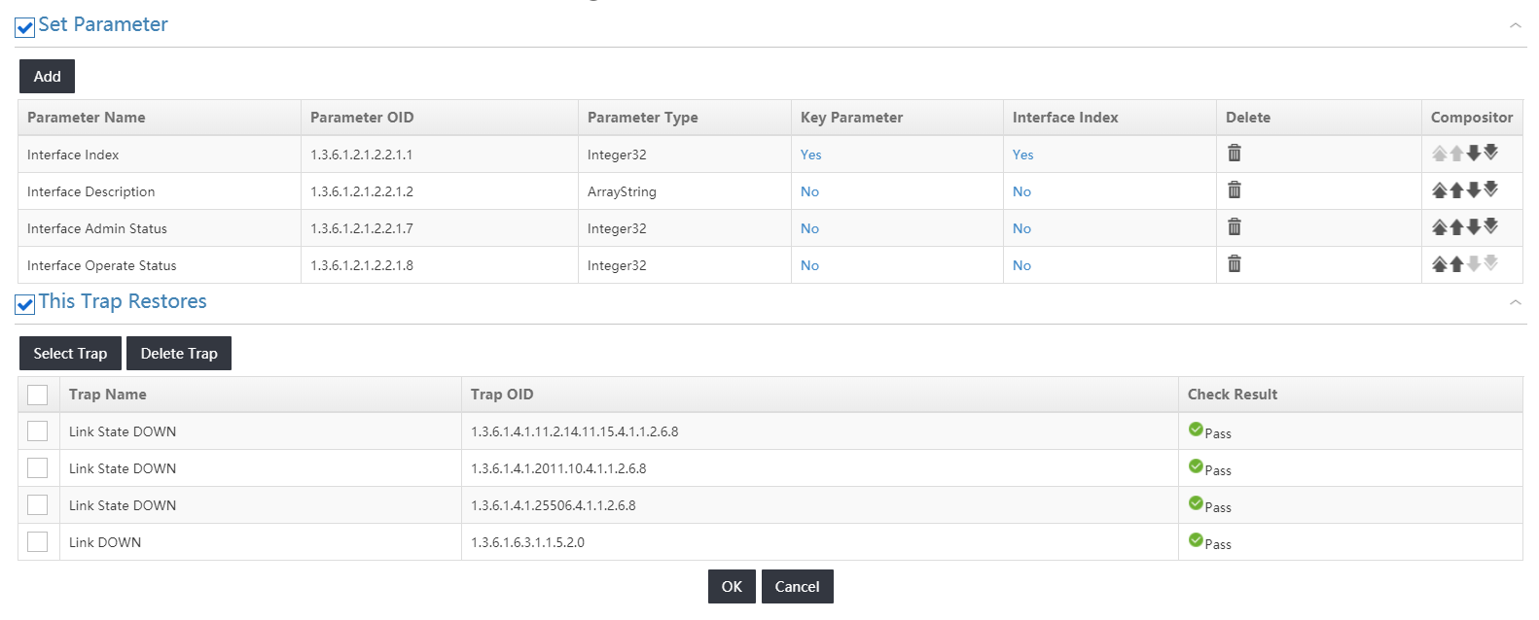
Task: Move Interface Index down one position
Action: point(1474,153)
